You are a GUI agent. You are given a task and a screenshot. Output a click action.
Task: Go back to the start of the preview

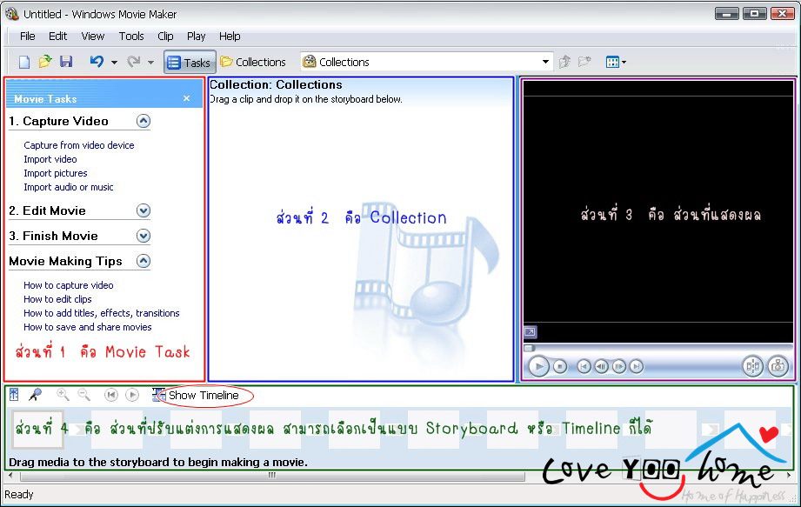pyautogui.click(x=584, y=366)
